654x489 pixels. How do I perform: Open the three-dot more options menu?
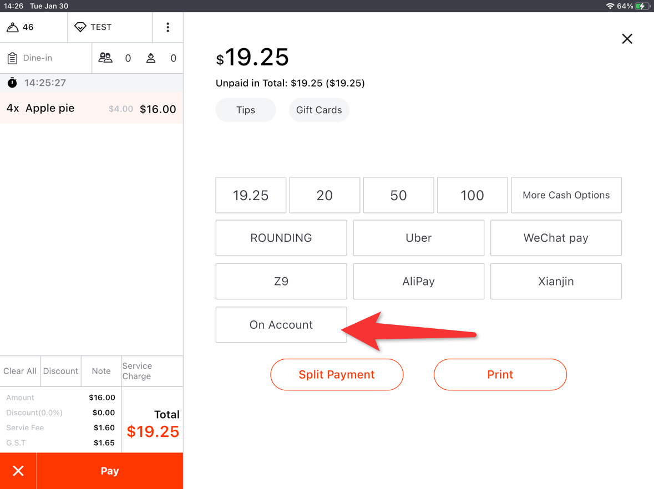[x=168, y=27]
